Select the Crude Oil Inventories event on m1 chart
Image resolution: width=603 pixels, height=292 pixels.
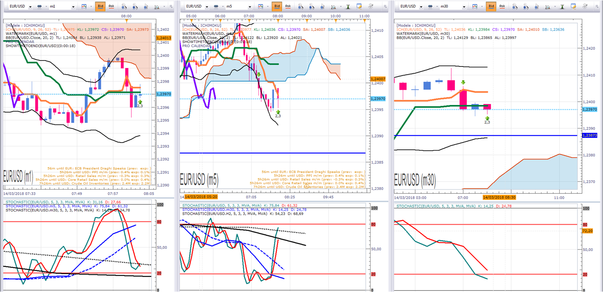(x=95, y=183)
